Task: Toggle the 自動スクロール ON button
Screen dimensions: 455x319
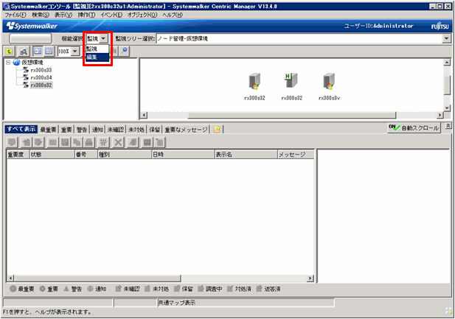Action: point(414,127)
